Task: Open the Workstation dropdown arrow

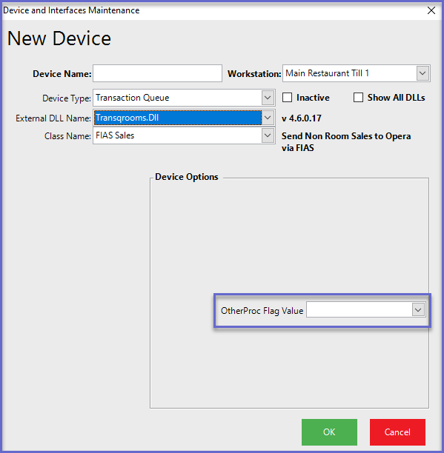Action: pyautogui.click(x=423, y=73)
